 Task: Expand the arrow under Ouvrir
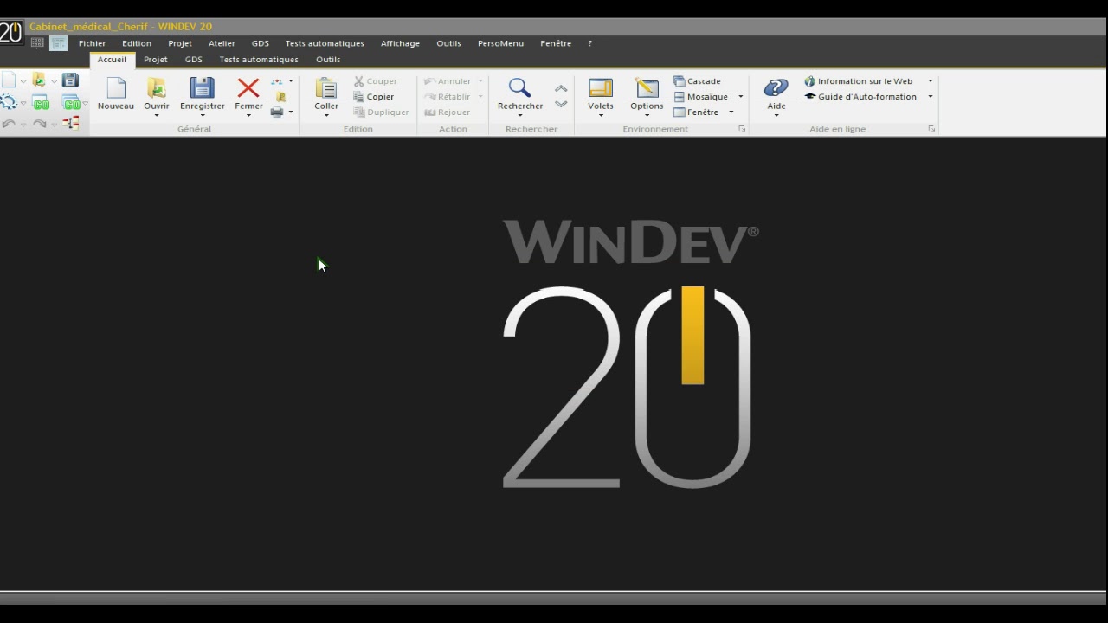click(x=157, y=115)
